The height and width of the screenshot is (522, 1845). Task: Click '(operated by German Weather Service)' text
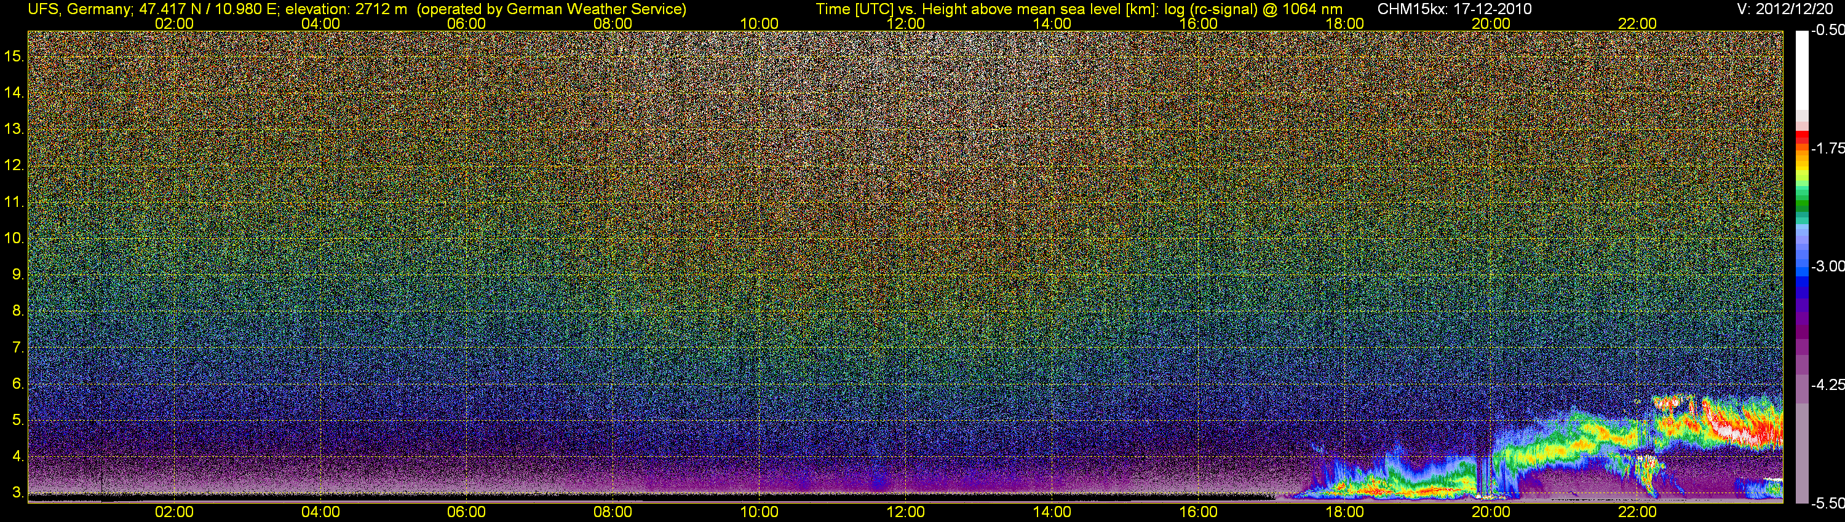(552, 9)
